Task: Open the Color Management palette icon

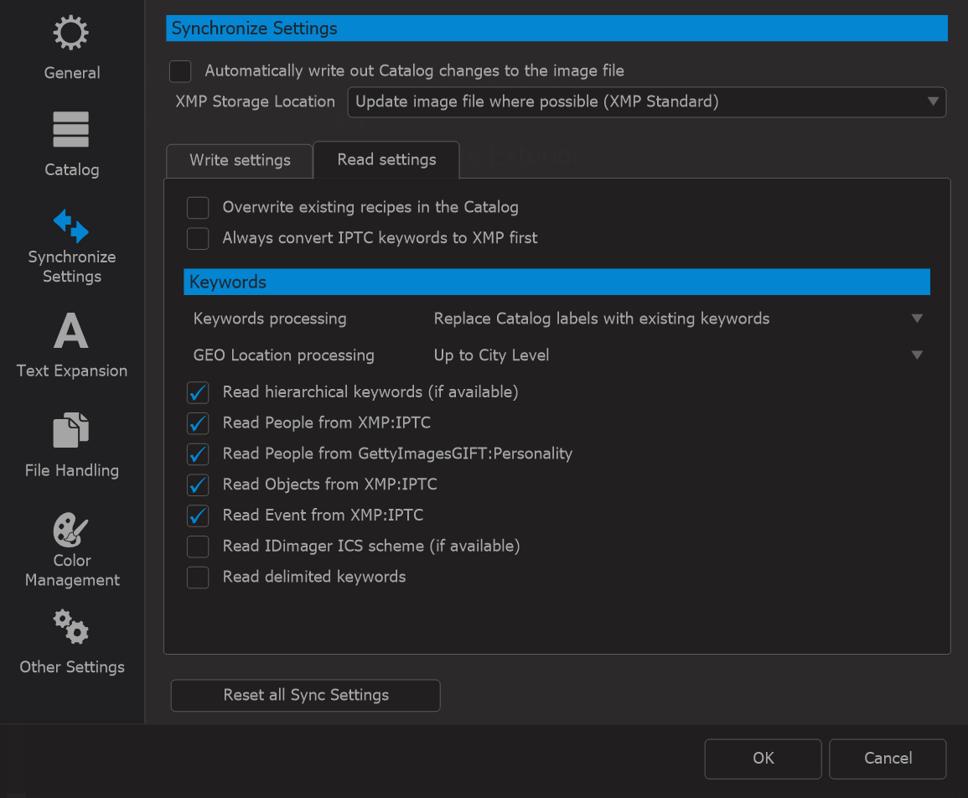Action: point(71,530)
